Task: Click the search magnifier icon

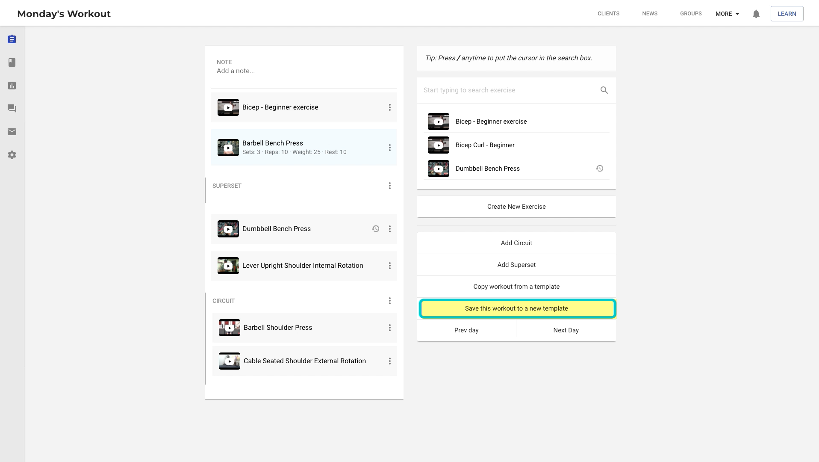Action: point(604,90)
